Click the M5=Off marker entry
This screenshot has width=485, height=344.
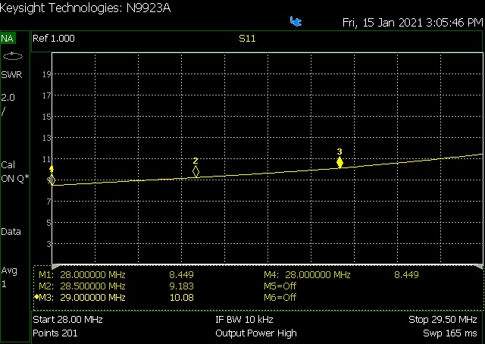tap(280, 286)
